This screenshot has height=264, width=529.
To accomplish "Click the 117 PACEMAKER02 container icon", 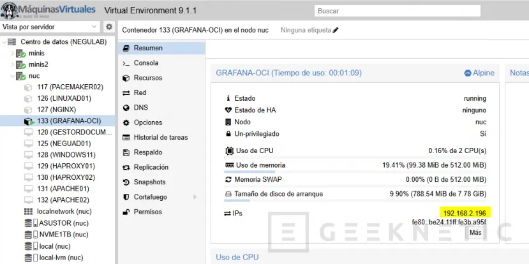I will pos(28,87).
